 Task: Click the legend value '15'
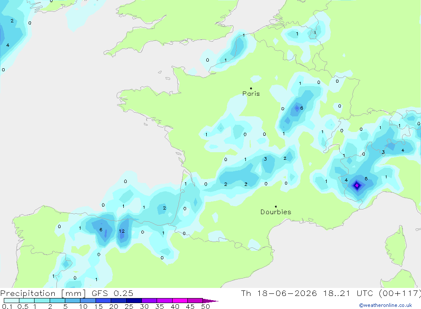coord(99,306)
